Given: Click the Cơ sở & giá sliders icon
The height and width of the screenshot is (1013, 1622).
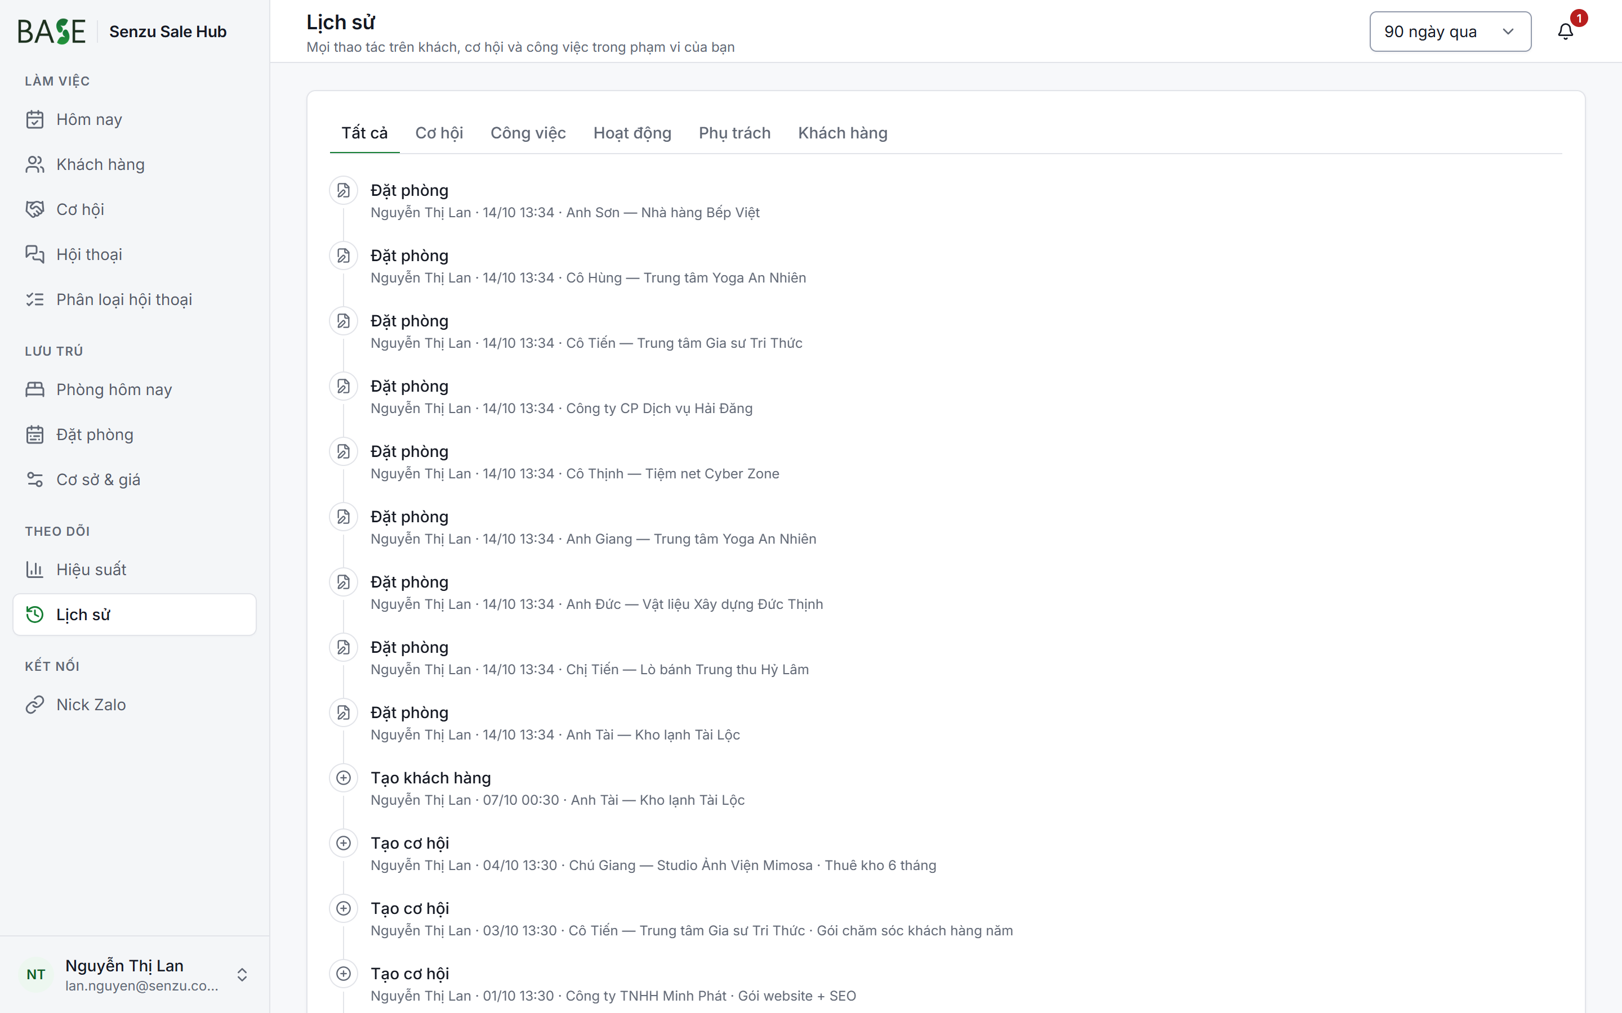Looking at the screenshot, I should point(35,479).
